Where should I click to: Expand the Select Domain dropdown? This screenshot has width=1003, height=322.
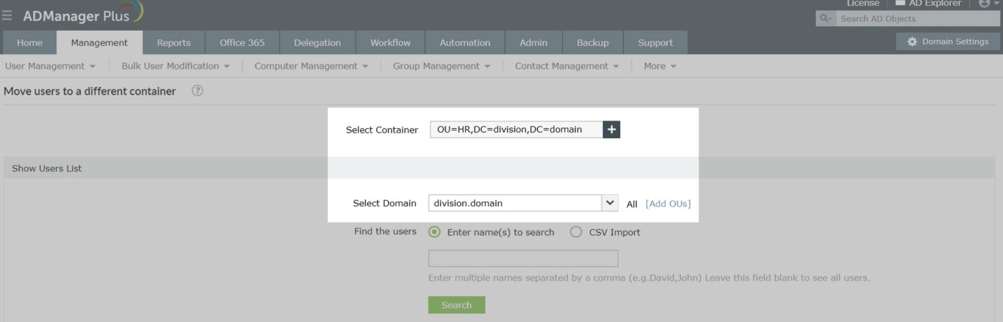(610, 203)
